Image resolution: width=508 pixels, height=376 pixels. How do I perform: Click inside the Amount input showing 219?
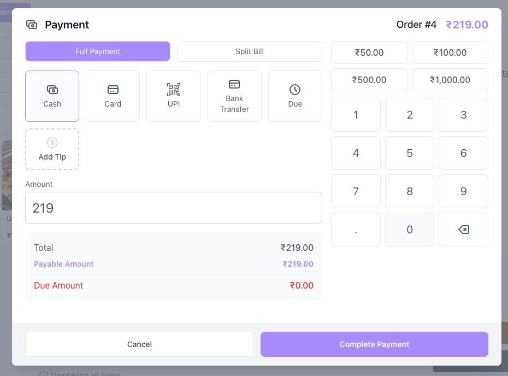pos(174,208)
